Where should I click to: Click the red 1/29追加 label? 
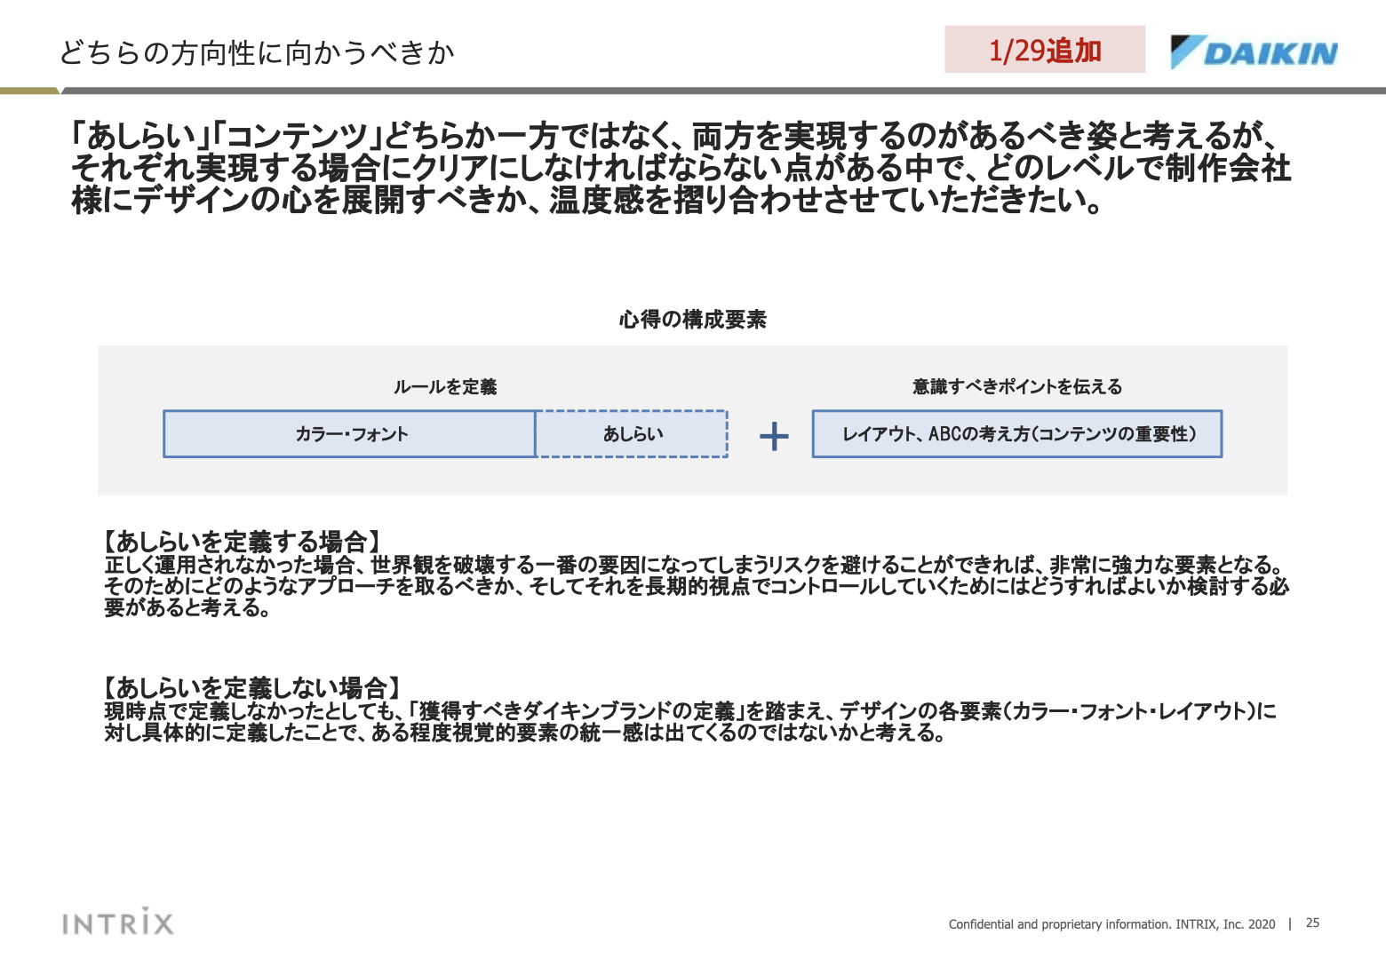pyautogui.click(x=1044, y=51)
